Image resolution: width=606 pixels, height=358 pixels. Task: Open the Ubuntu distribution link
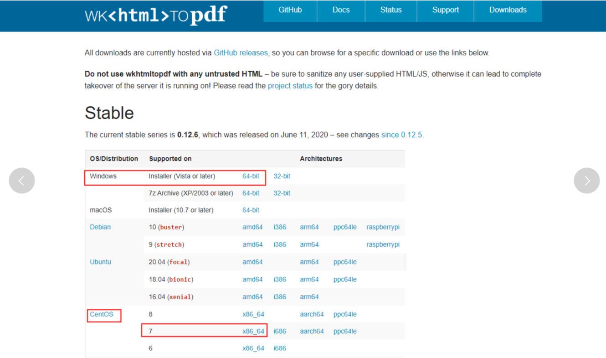(x=100, y=262)
